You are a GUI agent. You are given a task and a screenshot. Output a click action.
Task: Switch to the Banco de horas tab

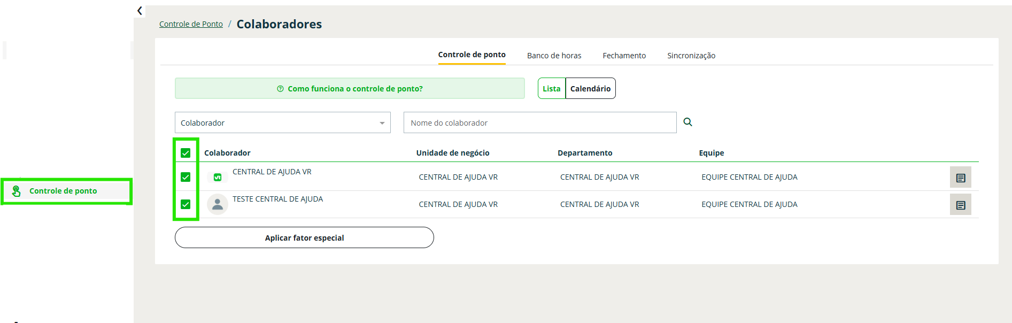tap(554, 56)
